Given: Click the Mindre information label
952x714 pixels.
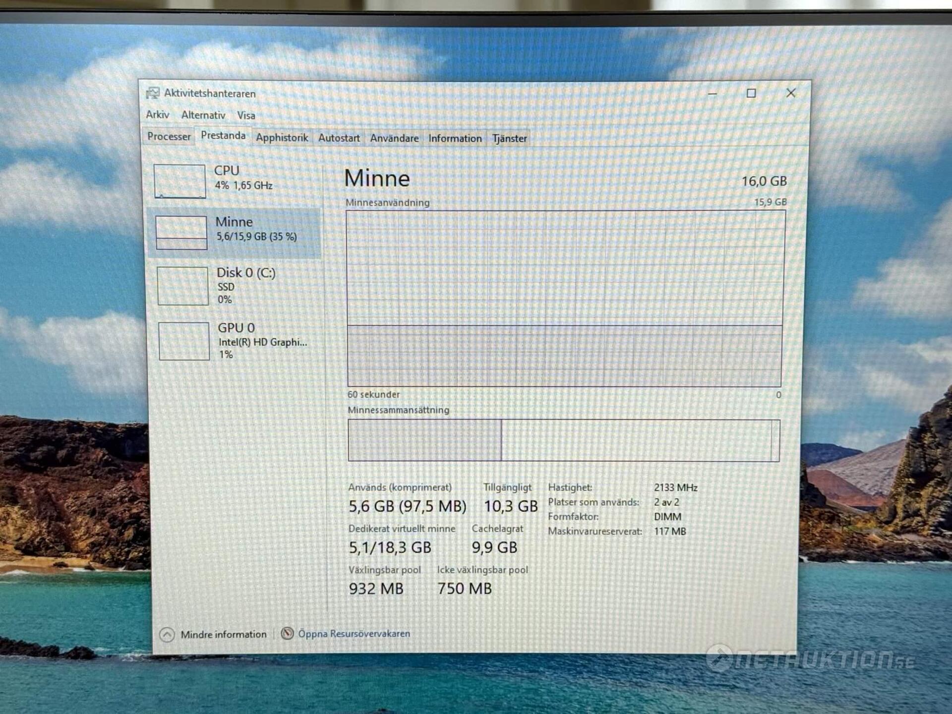Looking at the screenshot, I should (223, 634).
